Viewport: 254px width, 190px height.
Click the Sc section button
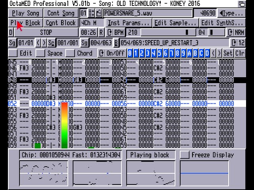pos(51,43)
